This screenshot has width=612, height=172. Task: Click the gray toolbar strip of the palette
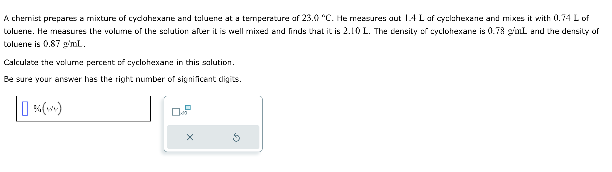pyautogui.click(x=213, y=137)
